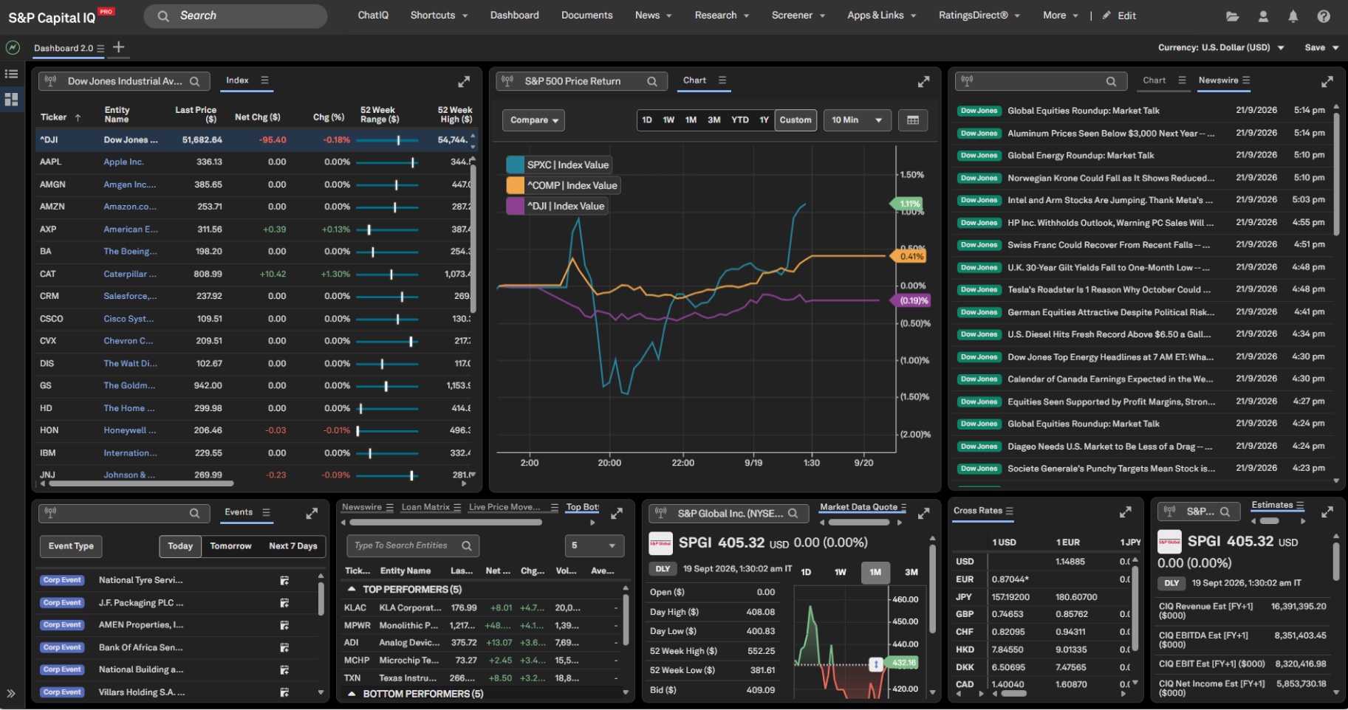Maximize the Events widget
1348x710 pixels.
tap(312, 513)
